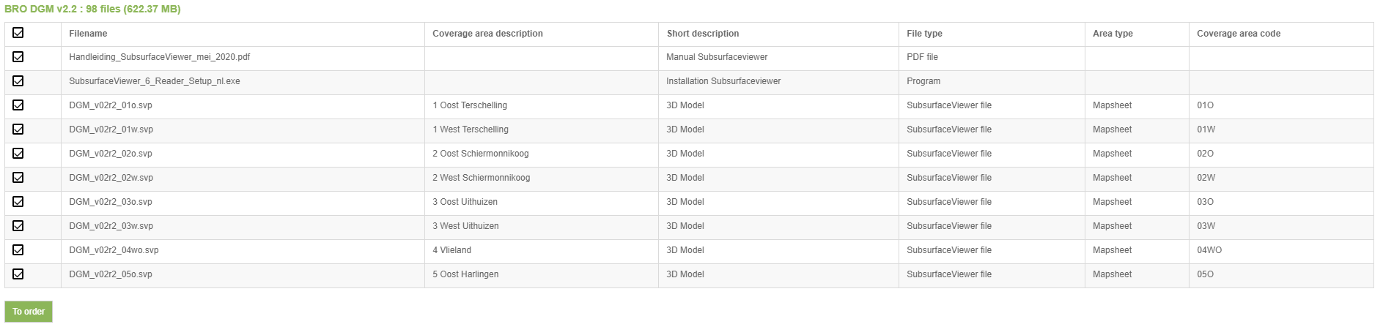Deselect the DGM_v02r2_01w.svp file checkbox
This screenshot has width=1383, height=327.
pyautogui.click(x=18, y=129)
